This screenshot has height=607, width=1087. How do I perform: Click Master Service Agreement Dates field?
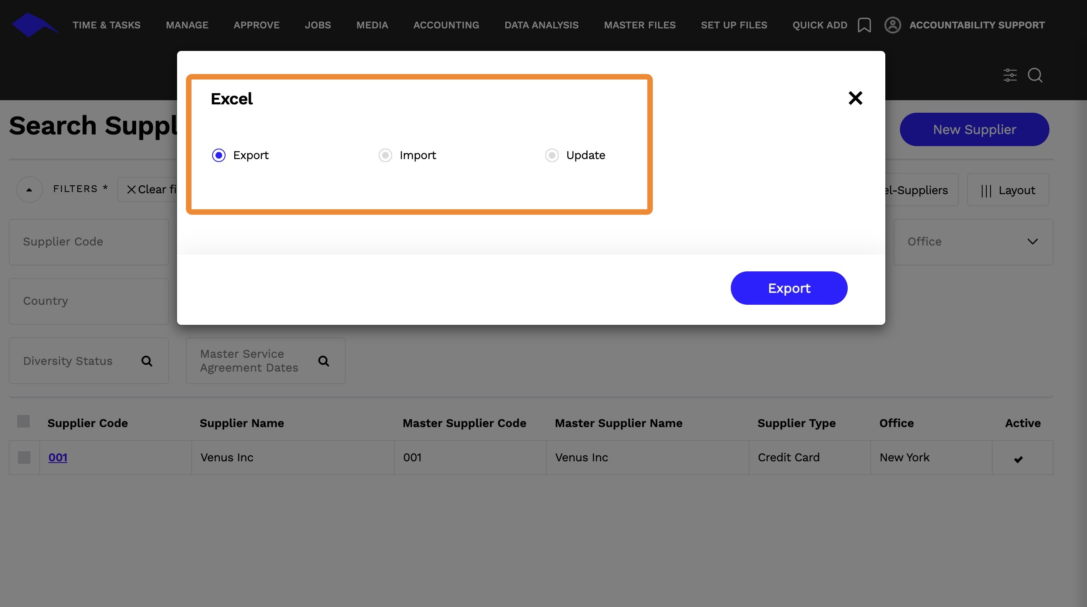click(x=266, y=361)
